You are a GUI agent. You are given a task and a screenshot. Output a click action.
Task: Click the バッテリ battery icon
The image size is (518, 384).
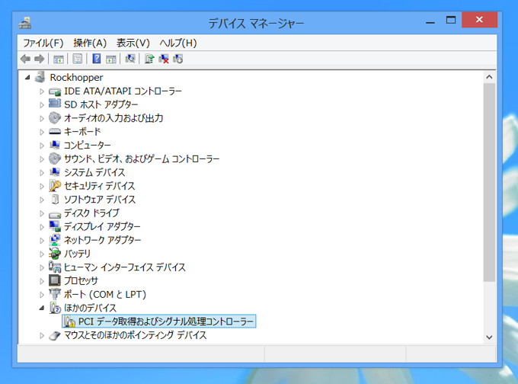point(55,254)
